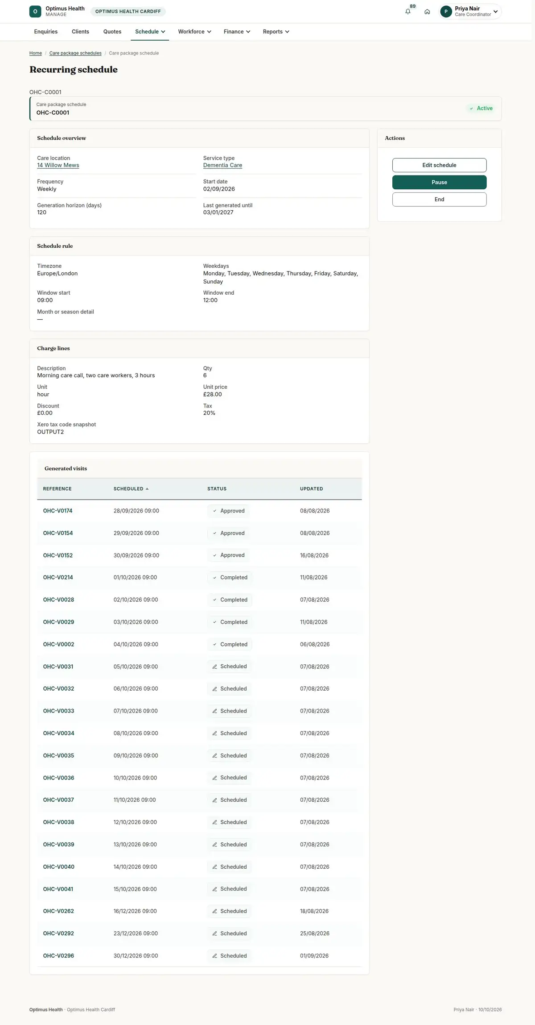Expand the Priya Nair user menu chevron
Screen dimensions: 535x1025
coord(495,12)
